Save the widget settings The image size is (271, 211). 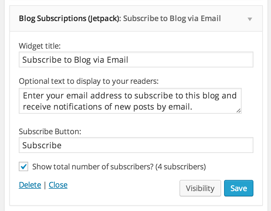click(x=238, y=188)
